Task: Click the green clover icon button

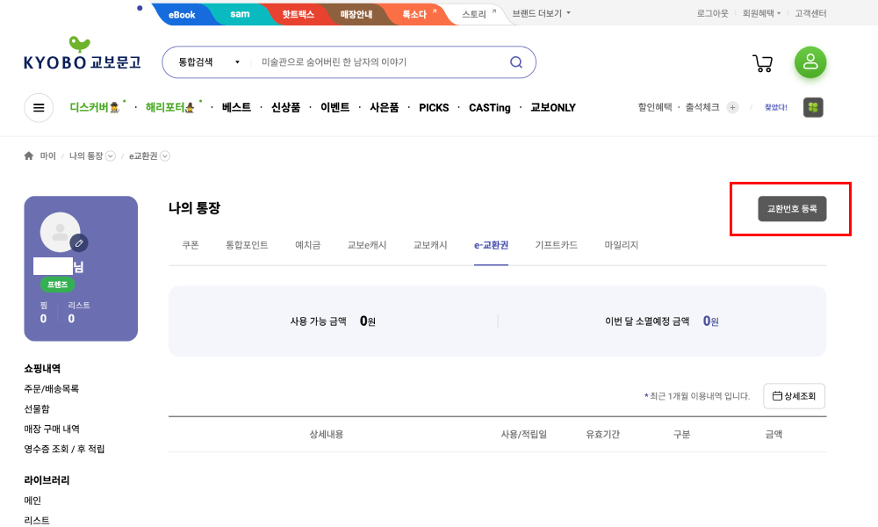Action: (813, 107)
